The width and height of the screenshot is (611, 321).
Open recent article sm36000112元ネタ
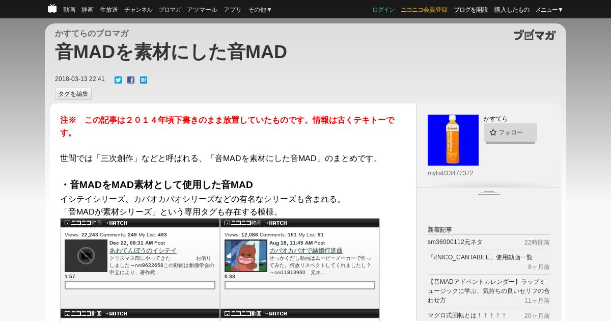tap(455, 242)
